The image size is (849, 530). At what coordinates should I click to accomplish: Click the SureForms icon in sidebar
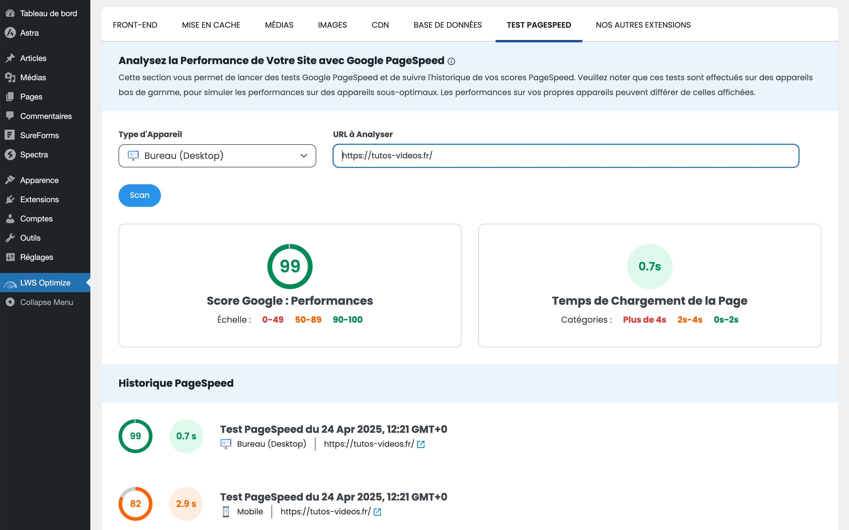[x=10, y=135]
